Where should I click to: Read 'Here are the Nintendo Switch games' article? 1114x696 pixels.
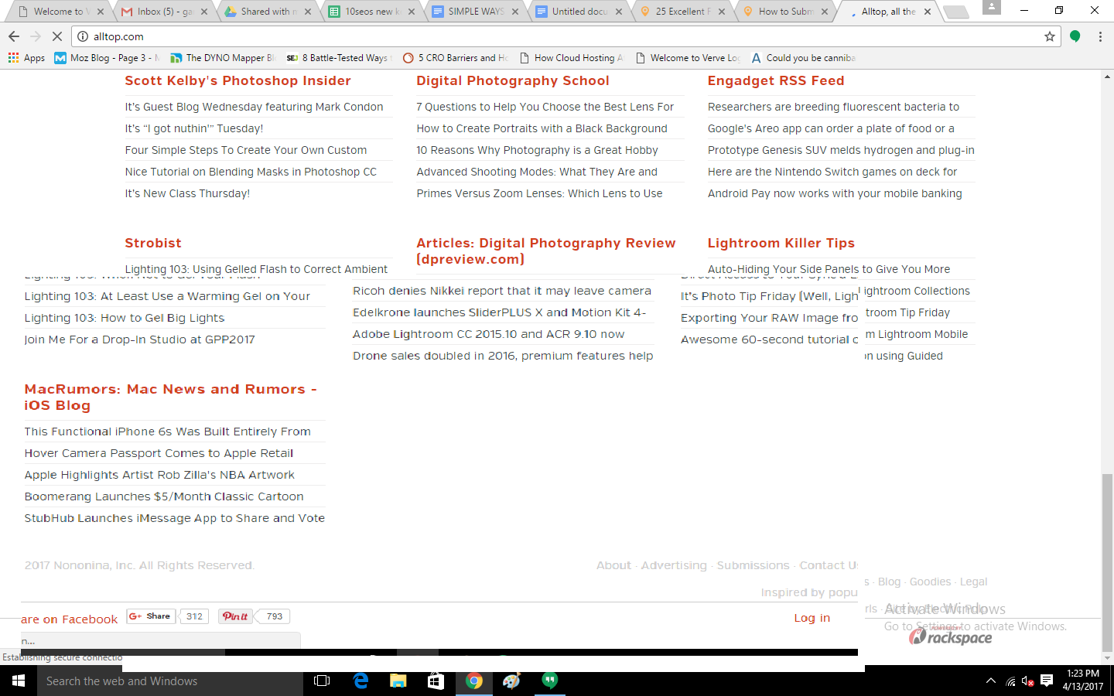click(x=832, y=172)
